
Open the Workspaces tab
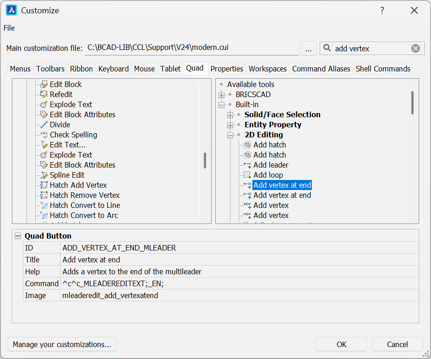(x=268, y=69)
